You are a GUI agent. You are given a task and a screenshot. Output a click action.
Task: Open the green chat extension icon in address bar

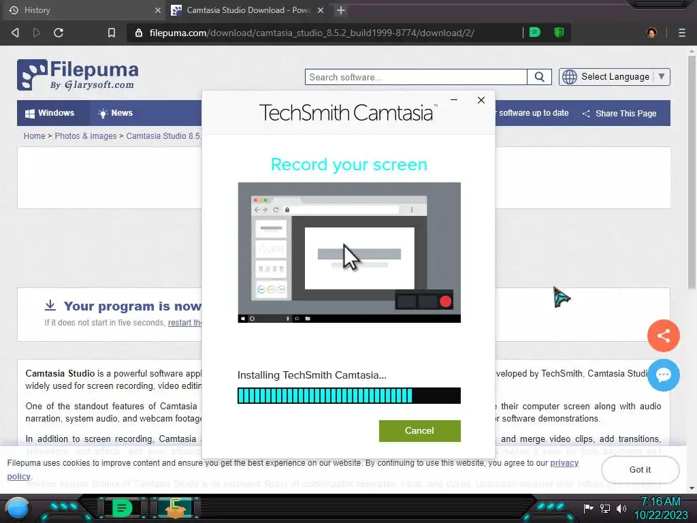pyautogui.click(x=535, y=33)
